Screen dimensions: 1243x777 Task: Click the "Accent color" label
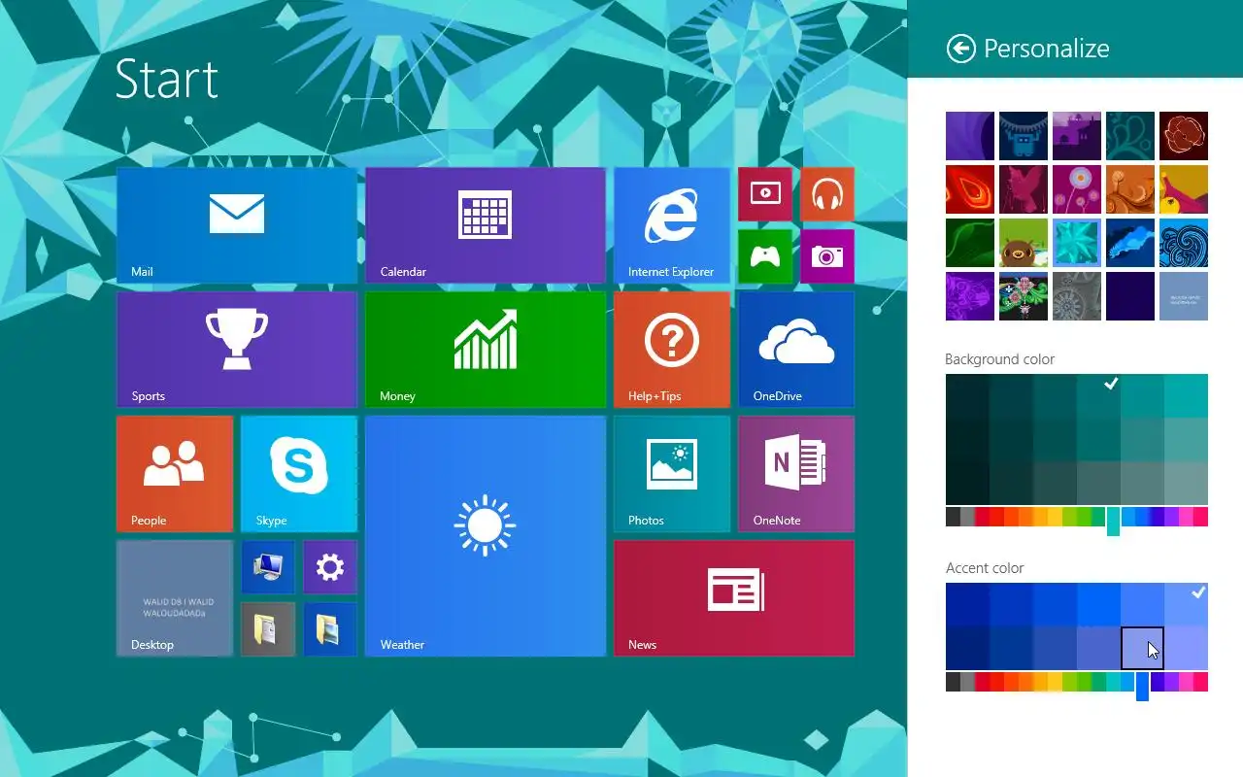point(985,568)
